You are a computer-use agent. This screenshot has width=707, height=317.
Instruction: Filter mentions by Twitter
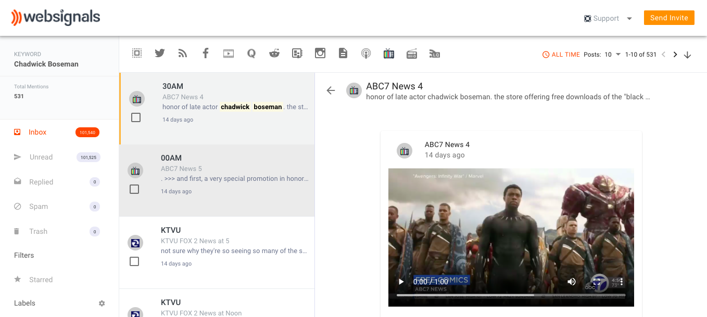[160, 53]
